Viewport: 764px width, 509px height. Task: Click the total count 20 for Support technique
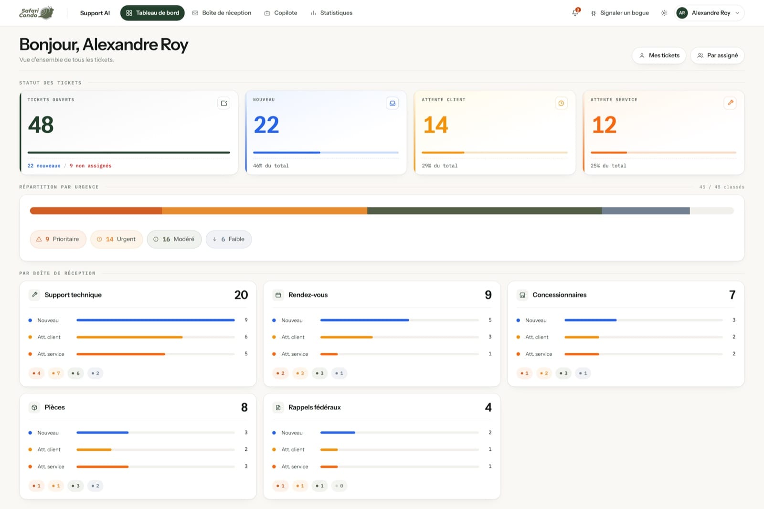[x=241, y=295]
